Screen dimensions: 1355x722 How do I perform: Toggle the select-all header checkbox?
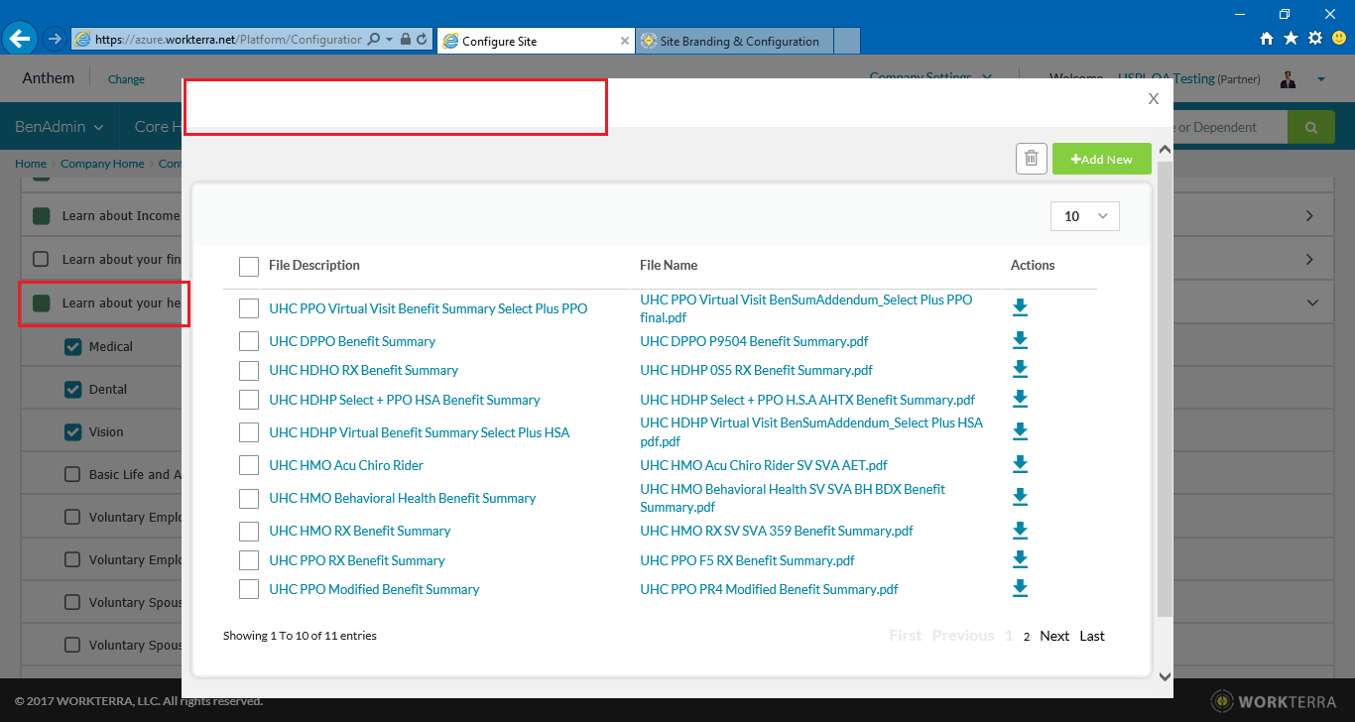249,267
